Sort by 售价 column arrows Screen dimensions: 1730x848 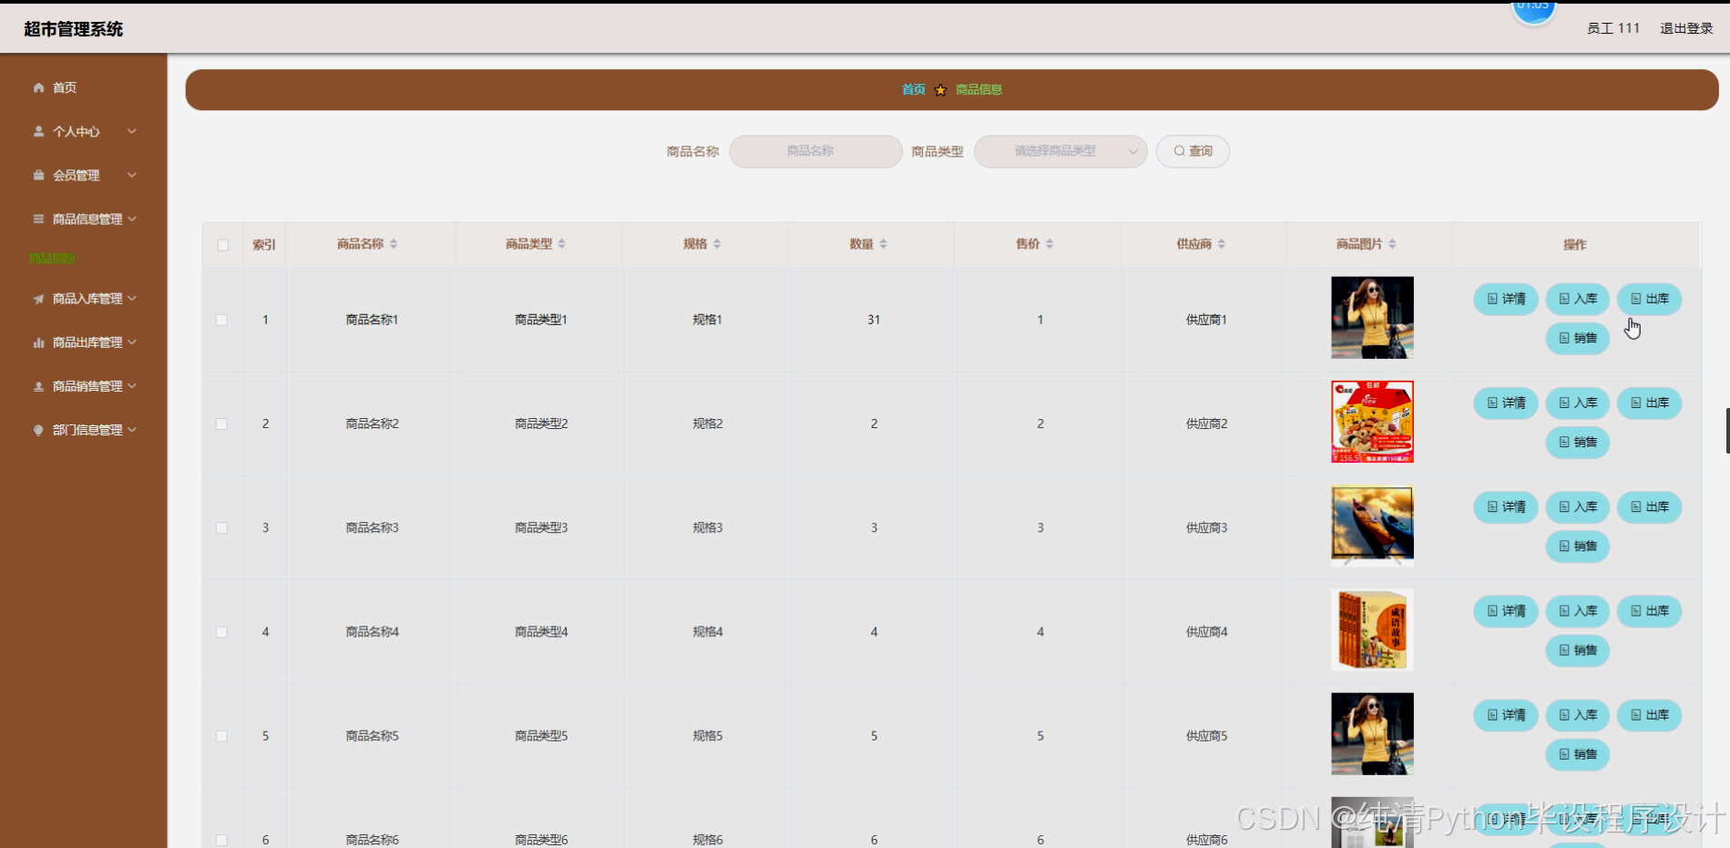point(1049,244)
